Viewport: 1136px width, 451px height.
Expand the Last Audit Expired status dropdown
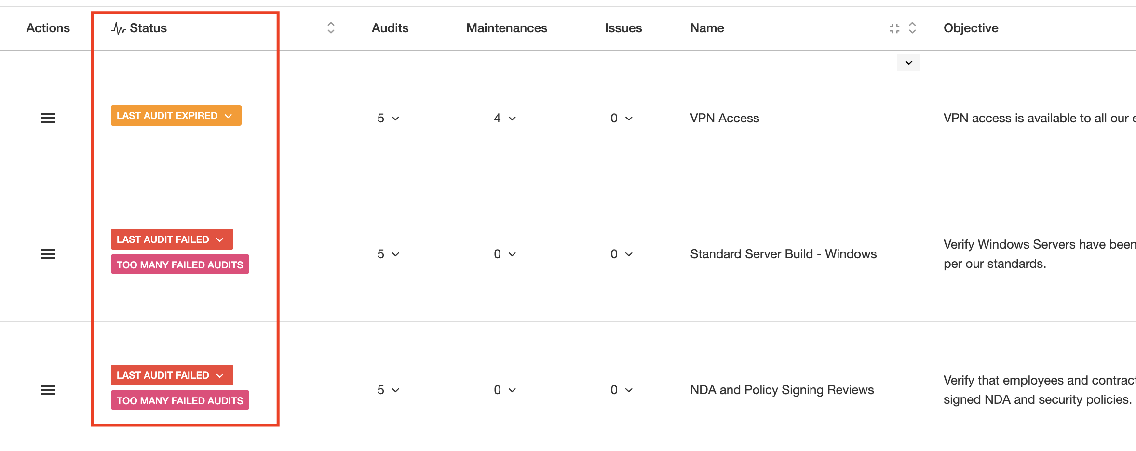[x=176, y=116]
